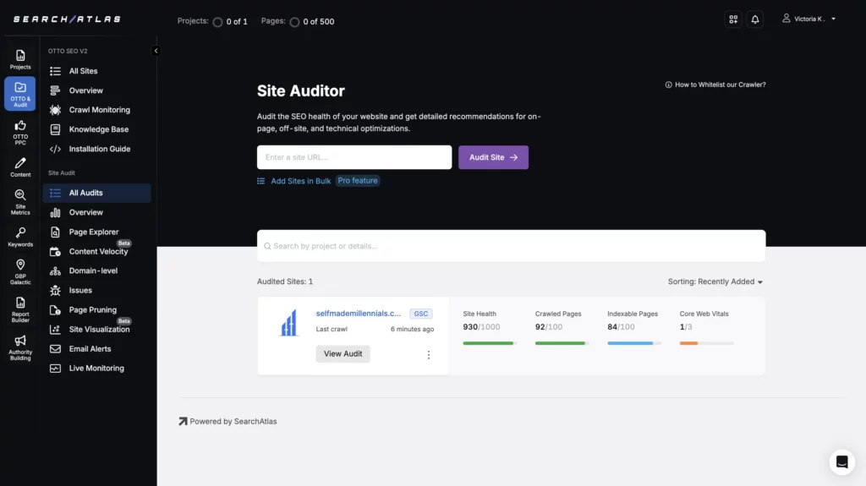This screenshot has width=866, height=486.
Task: Click the Domain-level hierarchy icon
Action: pyautogui.click(x=55, y=271)
